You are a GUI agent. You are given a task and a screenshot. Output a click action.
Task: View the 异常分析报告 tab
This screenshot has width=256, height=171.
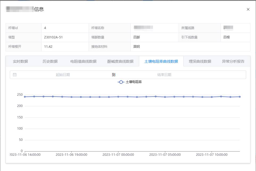[x=233, y=61]
